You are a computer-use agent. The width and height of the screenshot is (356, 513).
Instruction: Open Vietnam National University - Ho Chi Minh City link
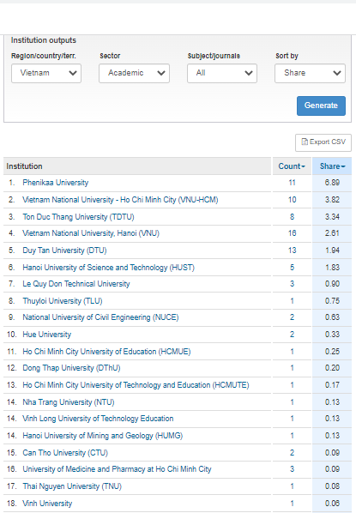120,200
